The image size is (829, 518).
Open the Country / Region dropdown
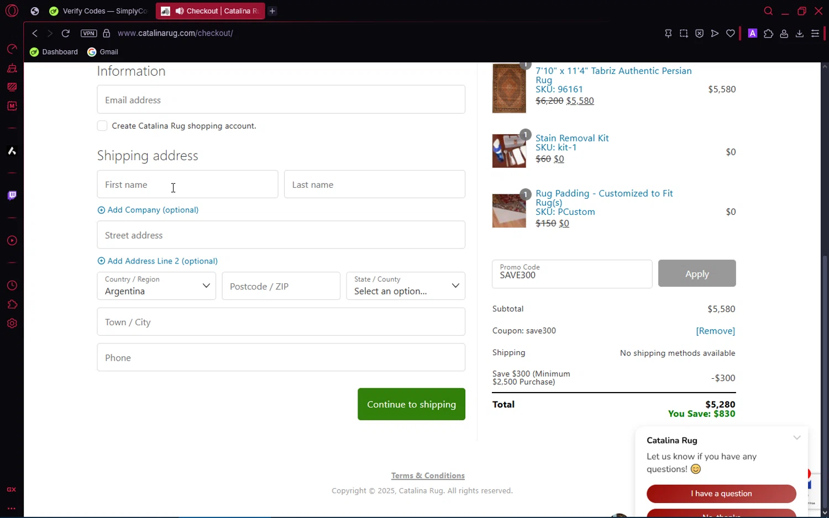(156, 286)
